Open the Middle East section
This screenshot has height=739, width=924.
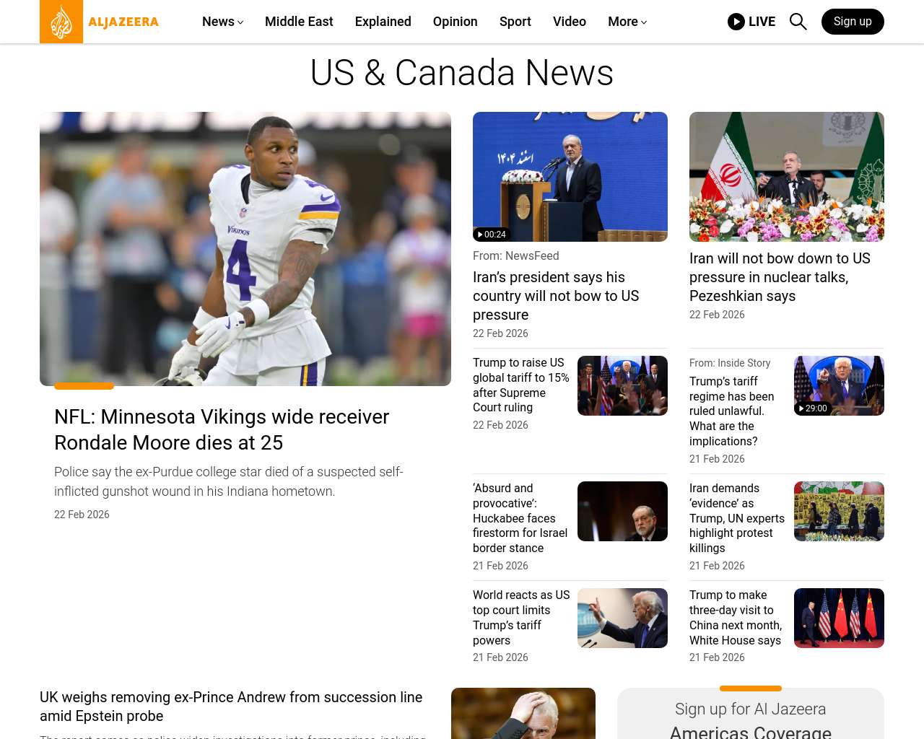299,22
